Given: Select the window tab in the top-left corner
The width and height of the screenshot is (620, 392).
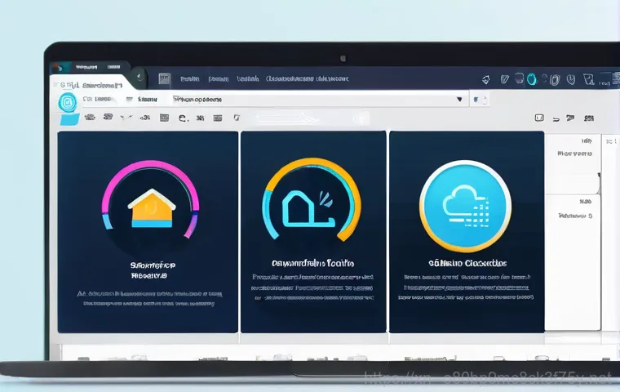Looking at the screenshot, I should 88,84.
